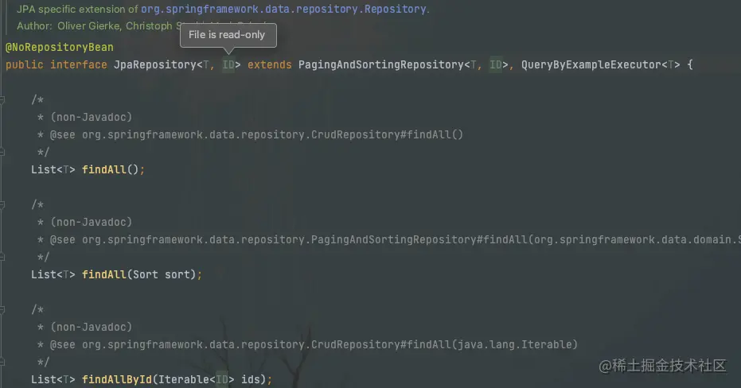741x388 pixels.
Task: Click the interface keyword
Action: pos(79,64)
